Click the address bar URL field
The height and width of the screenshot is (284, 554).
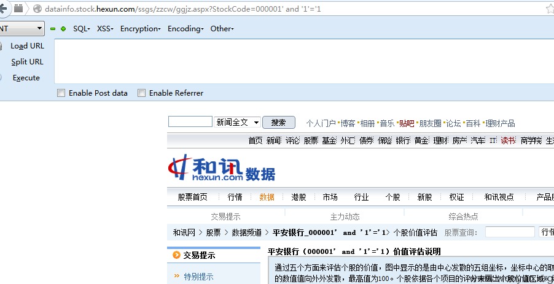click(290, 9)
